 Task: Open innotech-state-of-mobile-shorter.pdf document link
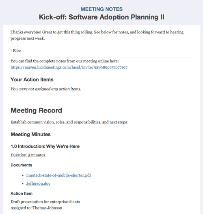[x=58, y=175]
